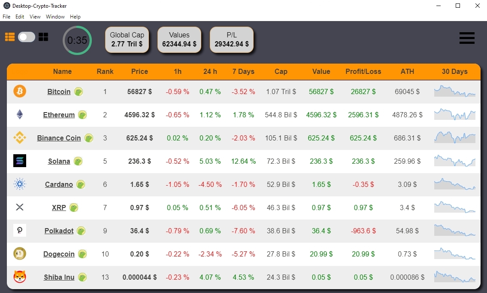Click the Values summary card
This screenshot has height=293, width=487.
179,40
